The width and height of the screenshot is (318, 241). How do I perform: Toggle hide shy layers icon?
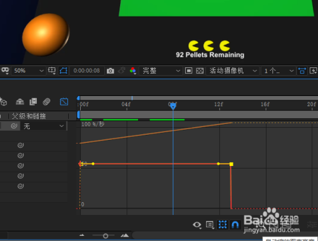tap(20, 102)
